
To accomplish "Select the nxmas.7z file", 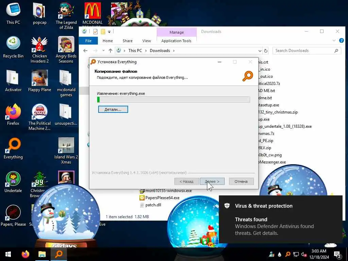I will click(266, 134).
